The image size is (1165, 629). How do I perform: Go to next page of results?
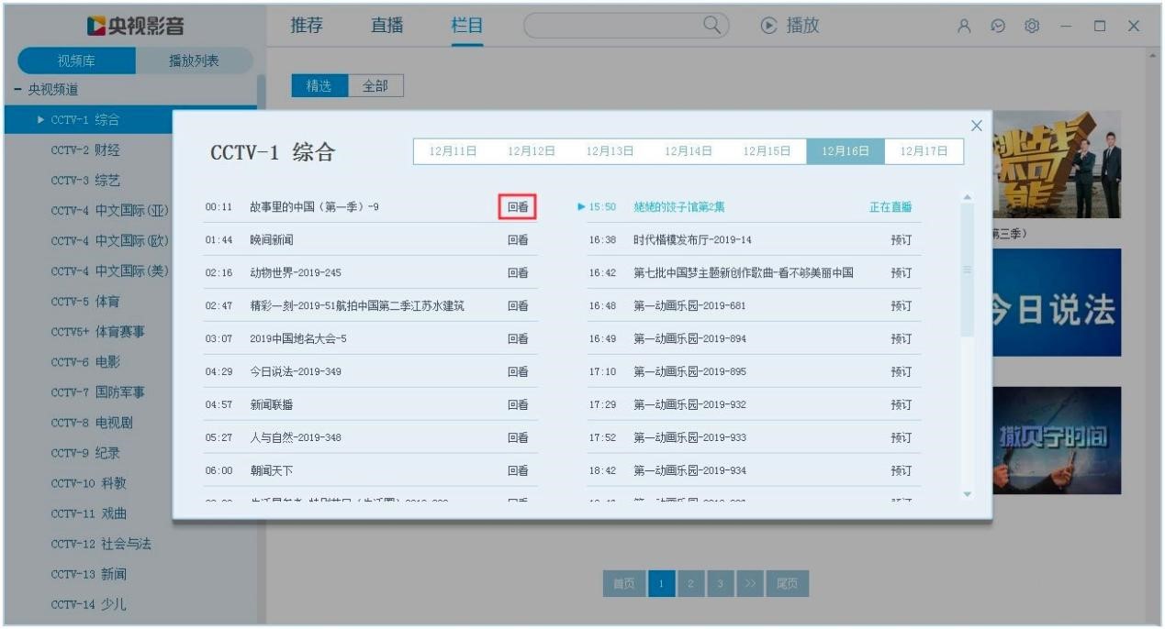(746, 583)
